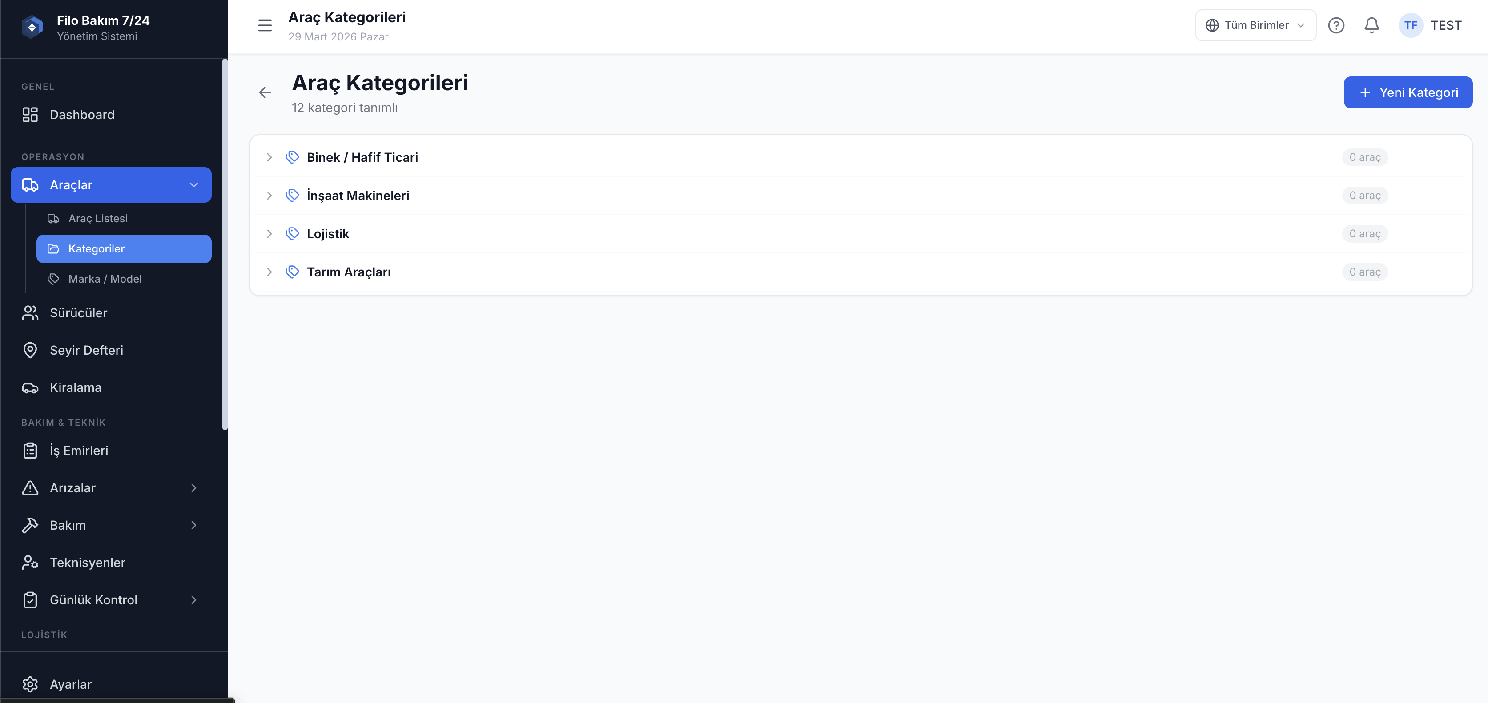Click the Yeni Kategori button
The image size is (1488, 703).
click(1407, 92)
